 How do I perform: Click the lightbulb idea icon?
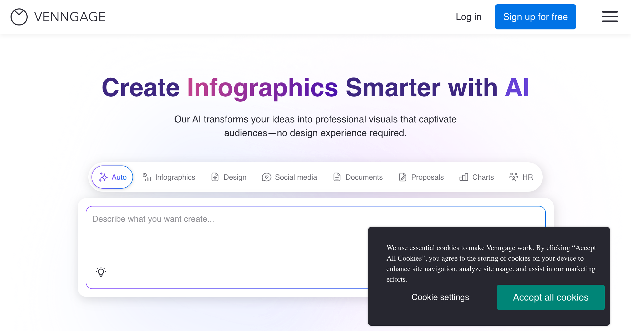[x=101, y=272]
